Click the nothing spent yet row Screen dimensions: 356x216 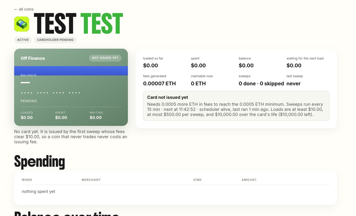175,192
